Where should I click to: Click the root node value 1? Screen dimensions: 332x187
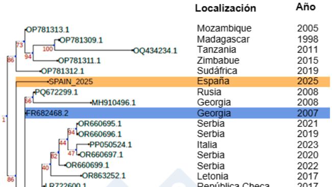(x=4, y=120)
